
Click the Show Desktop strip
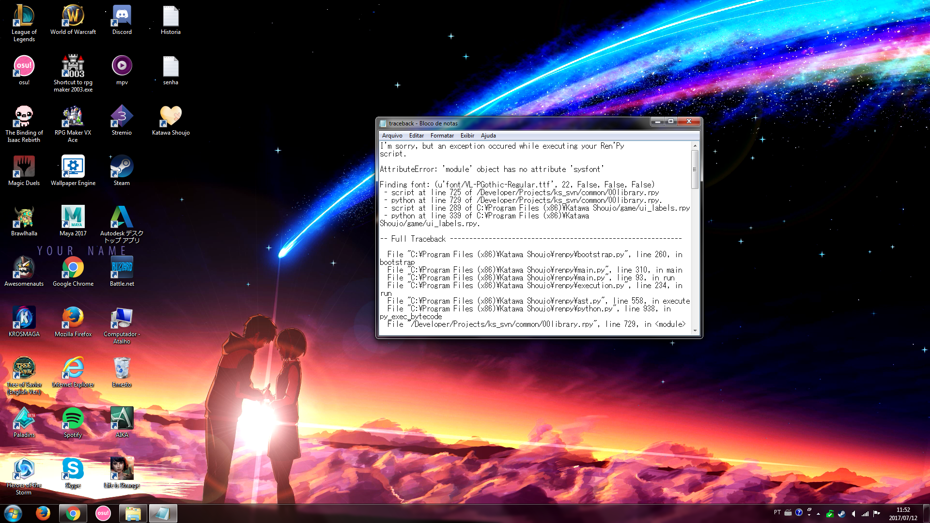[926, 513]
